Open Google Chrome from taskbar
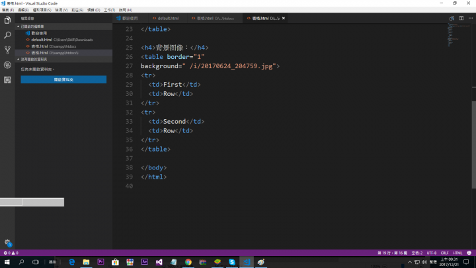This screenshot has height=268, width=476. 188,262
